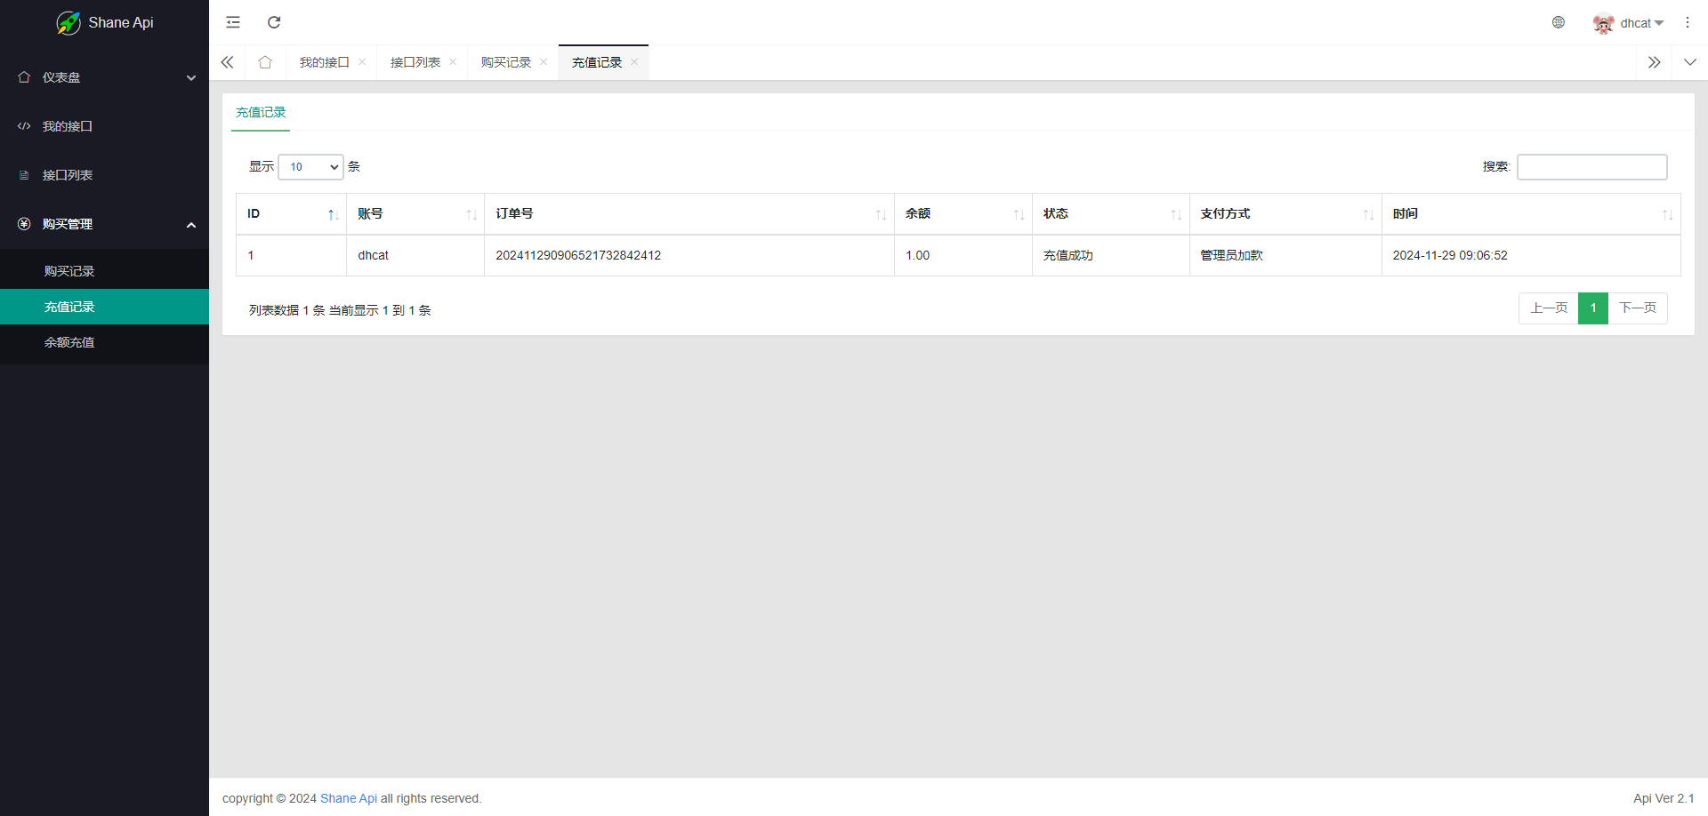Close the 我的接口 tab
The height and width of the screenshot is (816, 1708).
[x=362, y=62]
